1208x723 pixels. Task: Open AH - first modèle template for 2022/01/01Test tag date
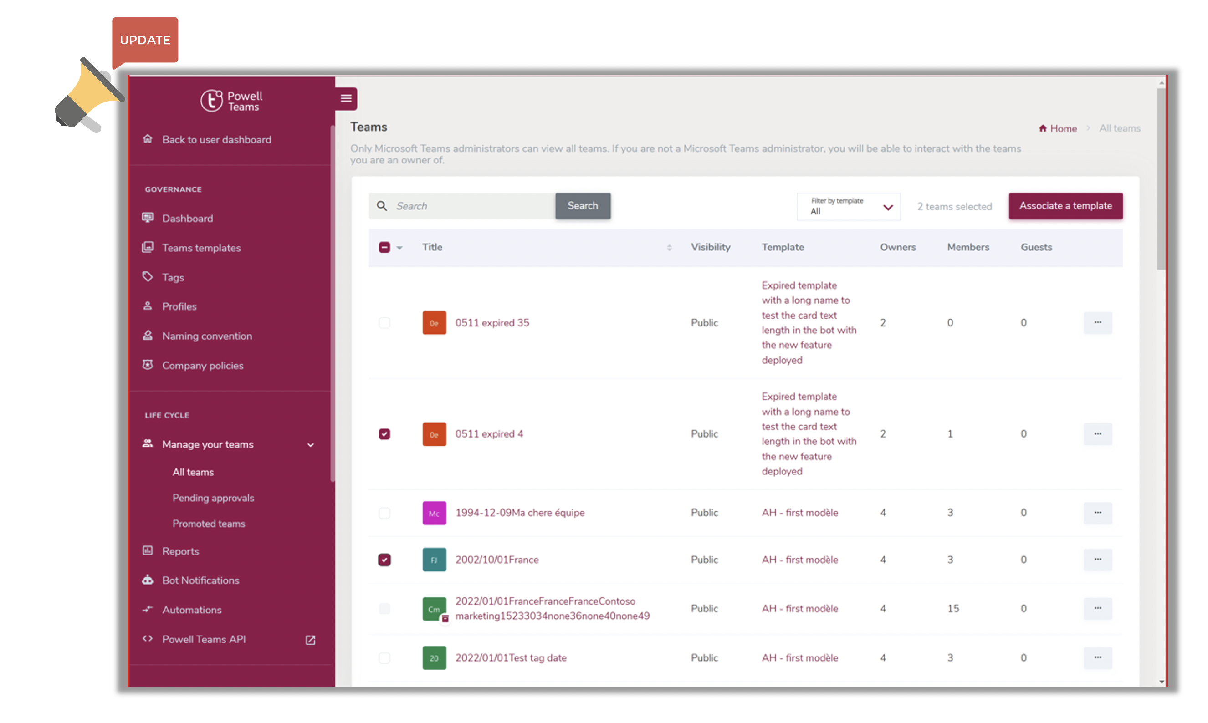800,658
